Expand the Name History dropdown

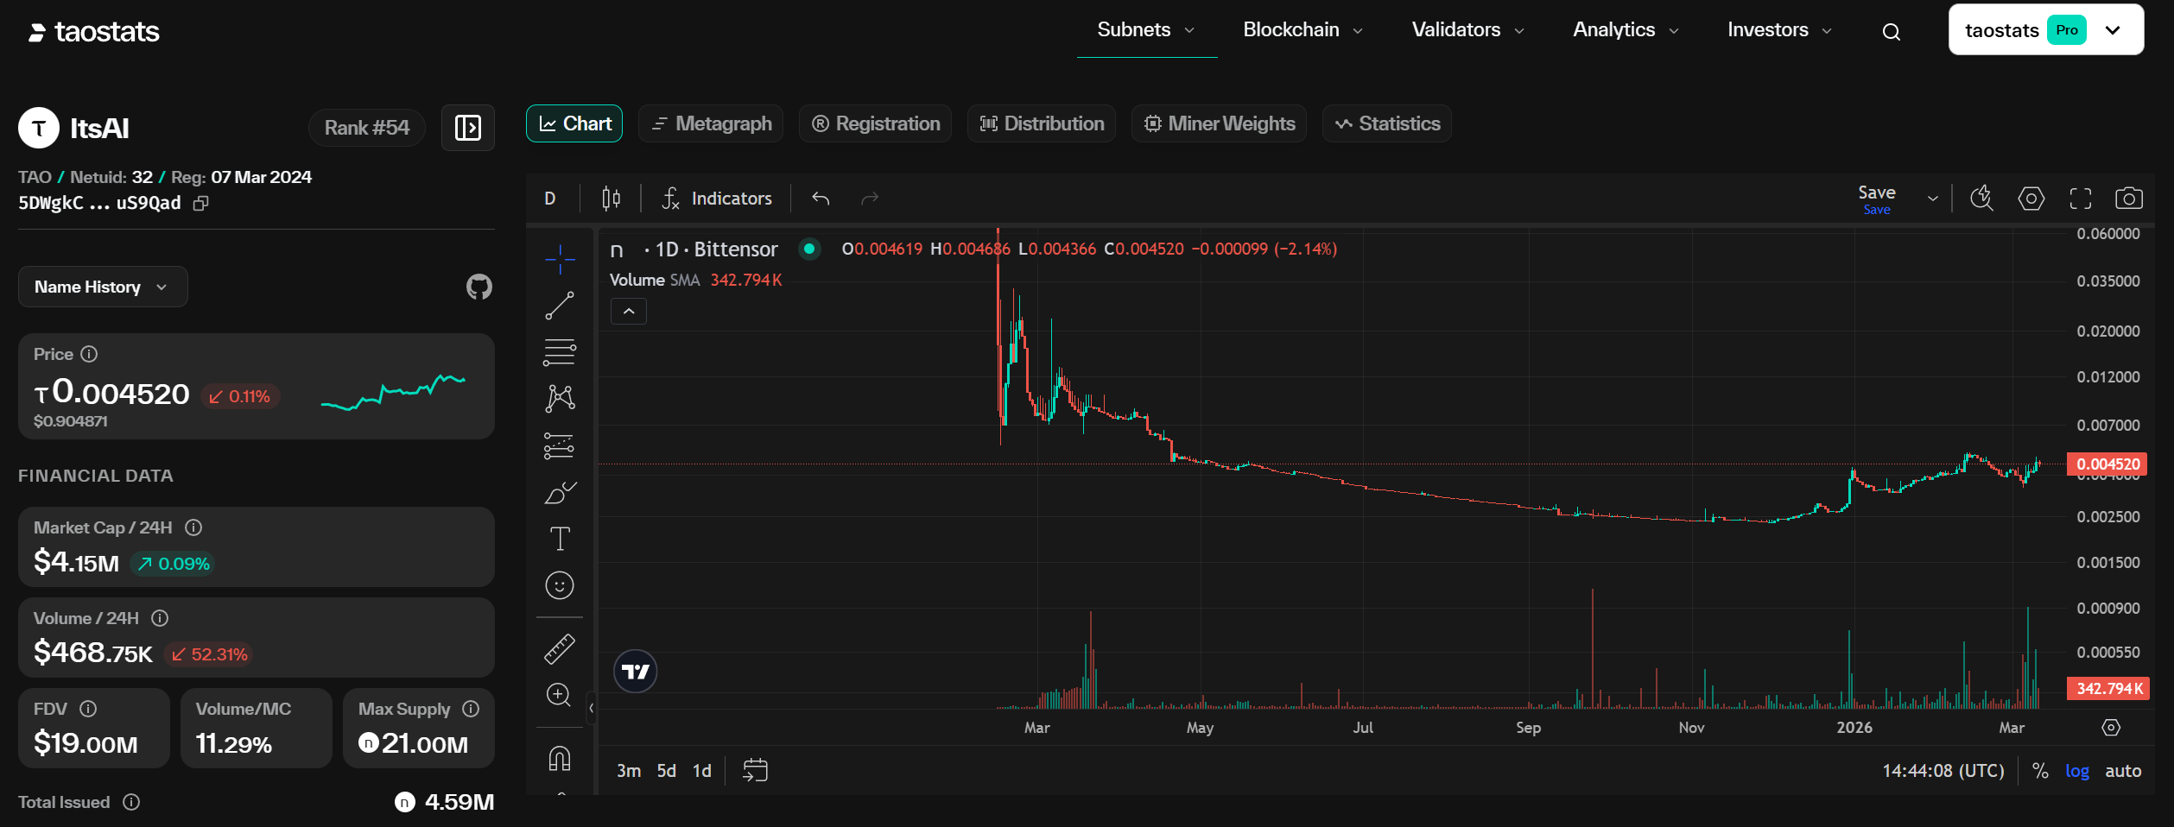coord(102,287)
